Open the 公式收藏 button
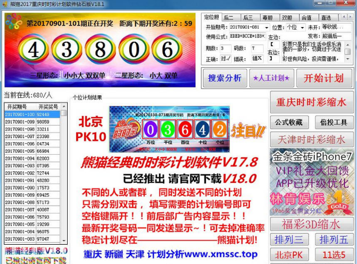357x264 pixels. point(289,122)
